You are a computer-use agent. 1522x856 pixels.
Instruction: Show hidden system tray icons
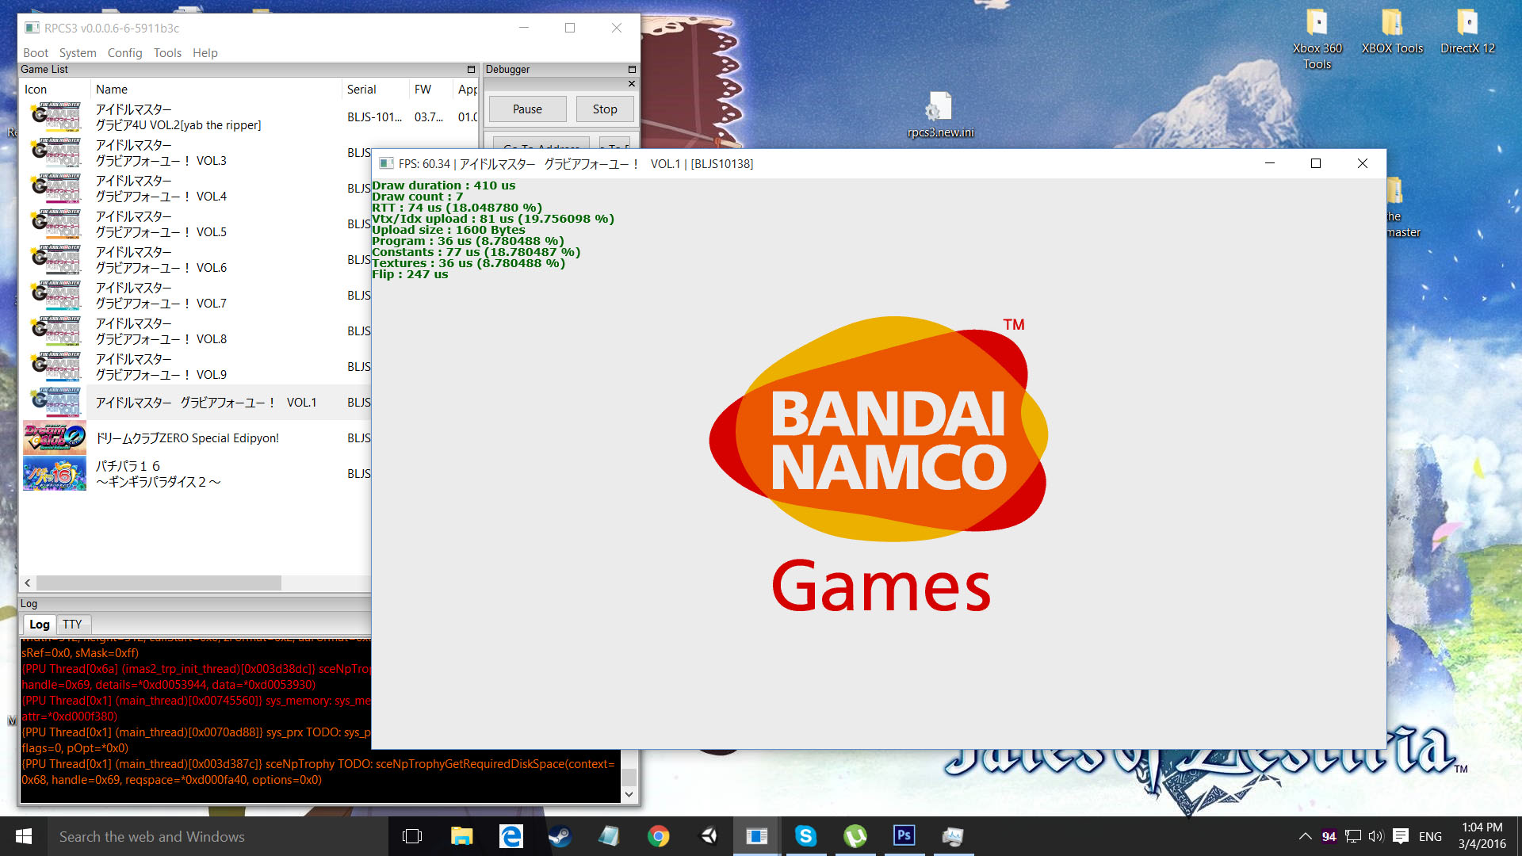1305,836
